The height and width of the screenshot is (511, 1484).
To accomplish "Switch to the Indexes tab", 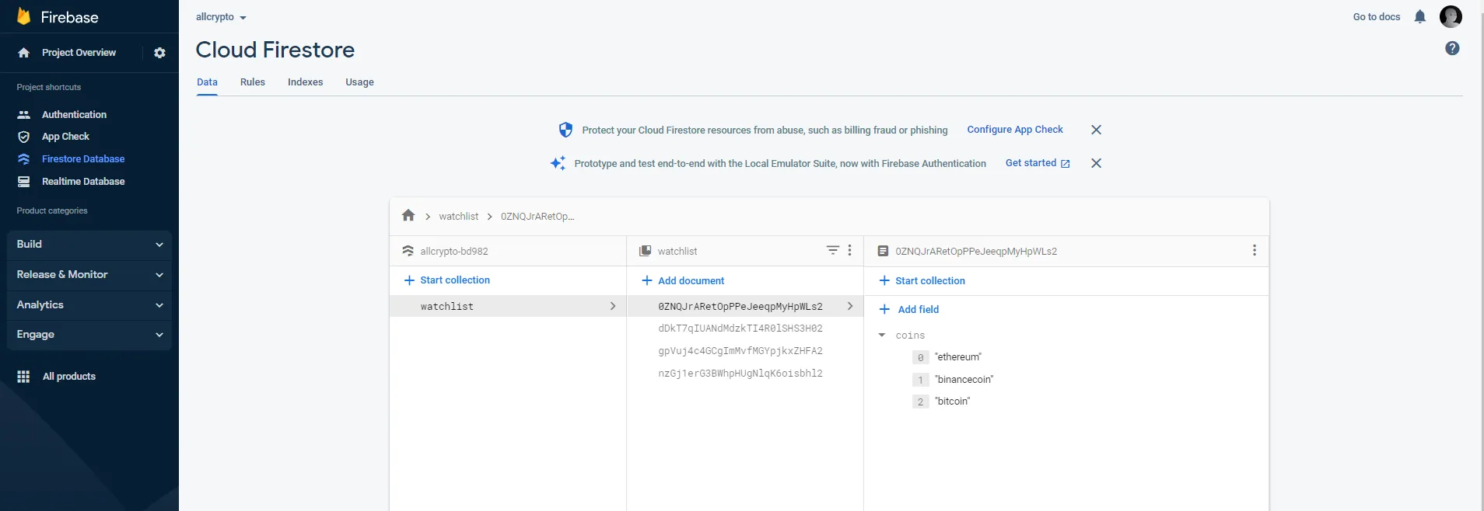I will [x=305, y=82].
